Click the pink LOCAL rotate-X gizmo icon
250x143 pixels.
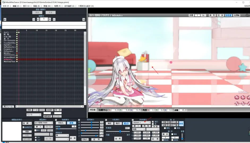(237, 97)
